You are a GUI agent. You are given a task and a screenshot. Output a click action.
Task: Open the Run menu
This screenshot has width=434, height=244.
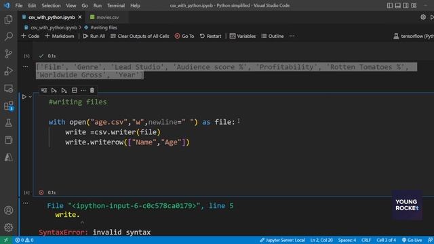point(98,5)
